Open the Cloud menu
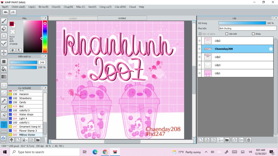Image resolution: width=278 pixels, height=156 pixels. pyautogui.click(x=132, y=7)
